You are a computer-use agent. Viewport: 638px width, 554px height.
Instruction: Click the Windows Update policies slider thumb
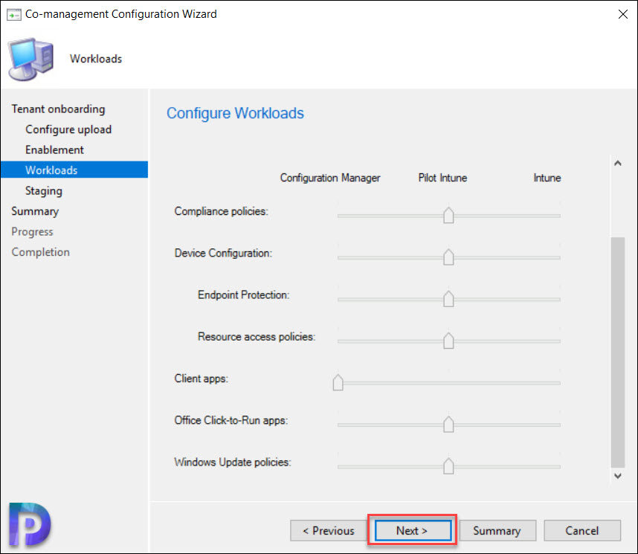[448, 466]
